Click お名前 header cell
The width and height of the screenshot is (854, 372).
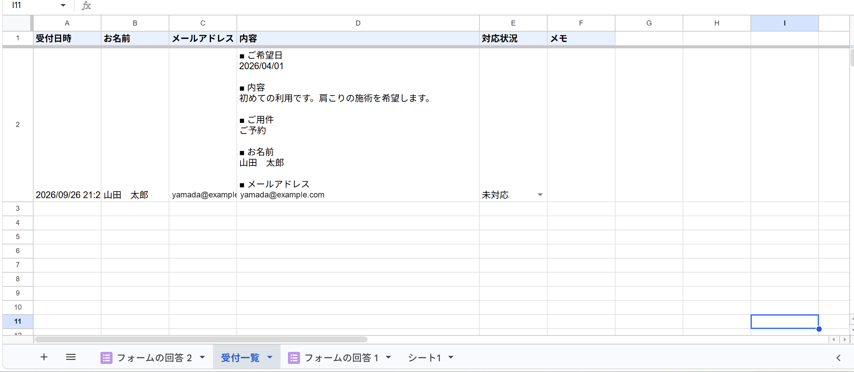(x=135, y=38)
